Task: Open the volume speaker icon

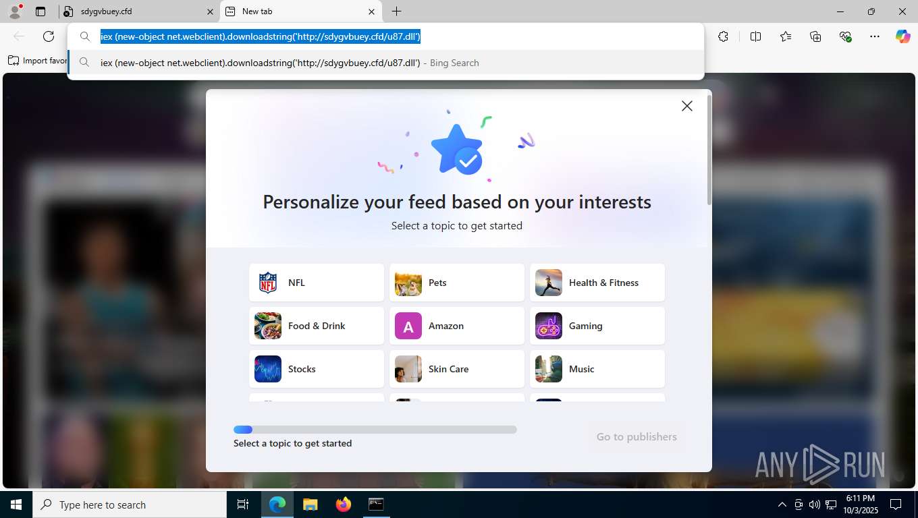Action: (x=814, y=505)
